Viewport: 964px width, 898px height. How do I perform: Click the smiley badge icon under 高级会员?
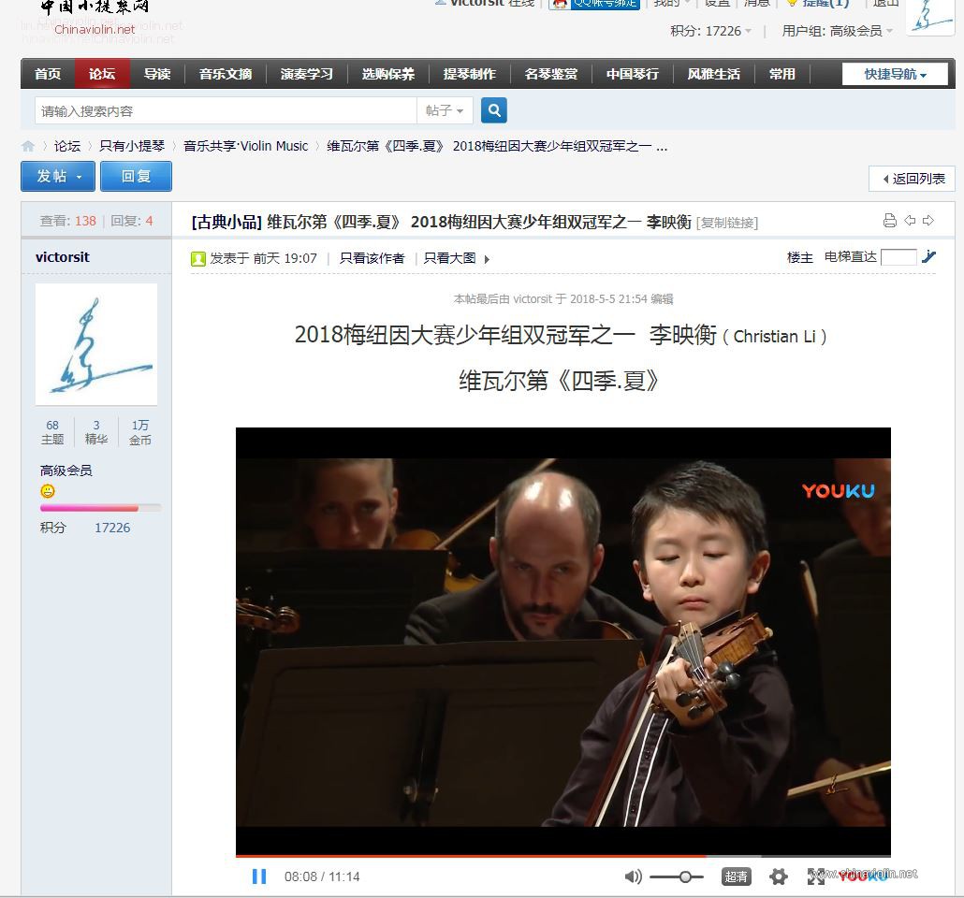[x=48, y=491]
